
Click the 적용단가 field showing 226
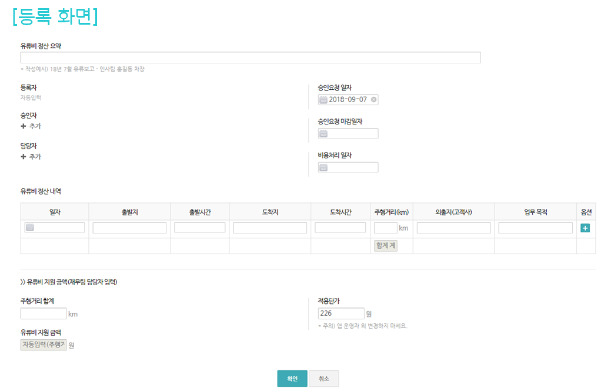tap(340, 313)
